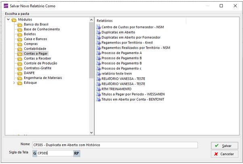Select the Engenharia de Materiais folder

click(x=43, y=78)
